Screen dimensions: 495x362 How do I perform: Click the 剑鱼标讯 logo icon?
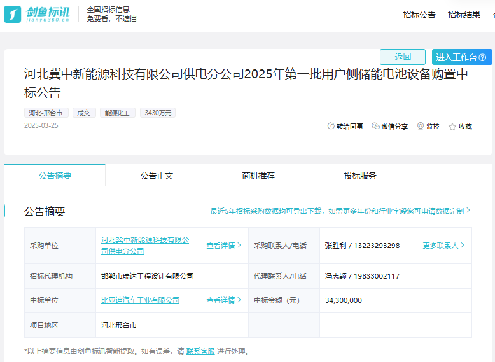click(x=13, y=14)
